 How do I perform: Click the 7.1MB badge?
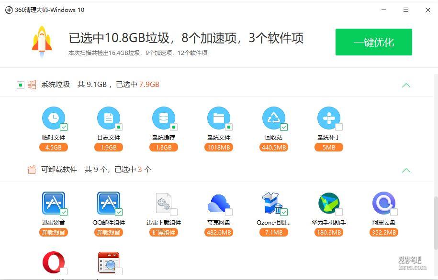[274, 232]
